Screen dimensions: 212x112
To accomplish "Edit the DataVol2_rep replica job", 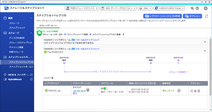I will click(x=192, y=91).
